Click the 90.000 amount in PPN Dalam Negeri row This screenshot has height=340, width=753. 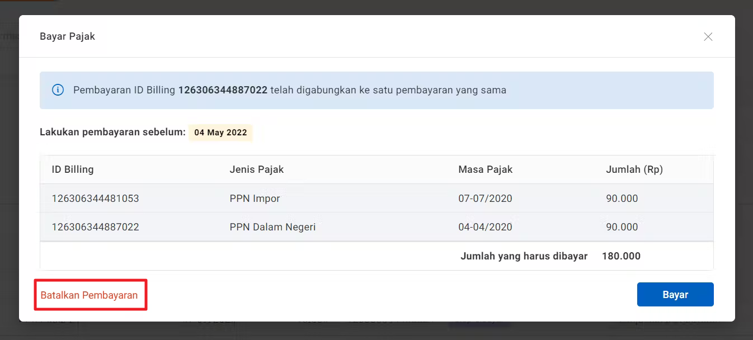point(622,227)
